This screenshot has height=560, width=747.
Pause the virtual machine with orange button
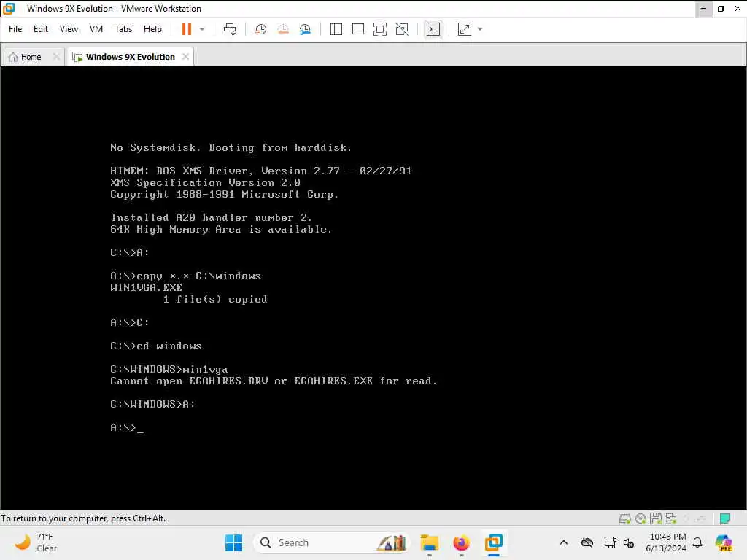click(x=186, y=29)
